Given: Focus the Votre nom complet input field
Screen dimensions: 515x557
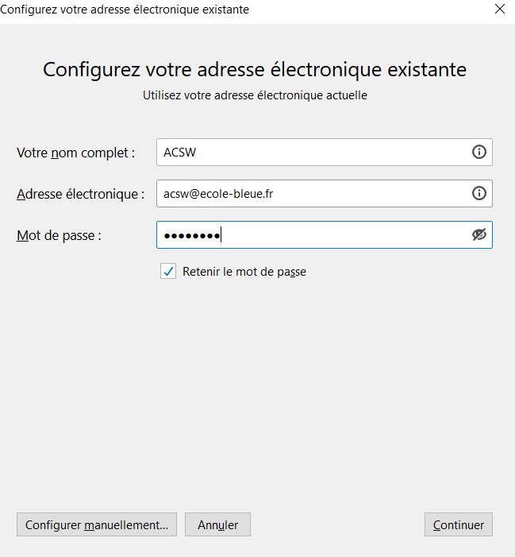Looking at the screenshot, I should coord(325,152).
